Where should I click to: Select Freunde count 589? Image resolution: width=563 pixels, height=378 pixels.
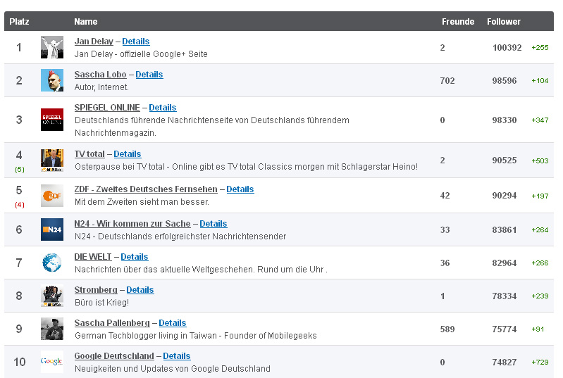[447, 329]
